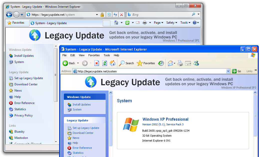Open Help menu in XP IE6 menu bar

[117, 55]
